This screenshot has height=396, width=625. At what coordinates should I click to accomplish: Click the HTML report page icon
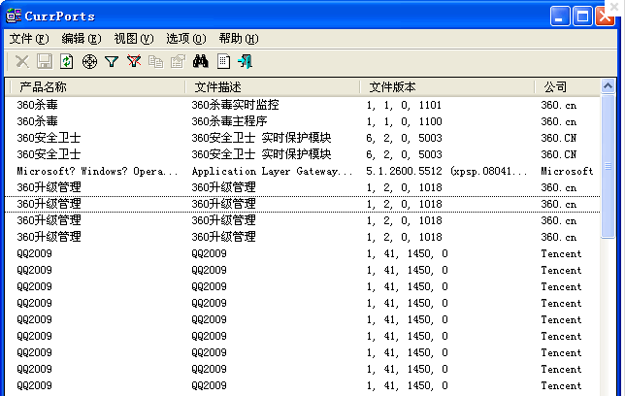click(x=223, y=62)
